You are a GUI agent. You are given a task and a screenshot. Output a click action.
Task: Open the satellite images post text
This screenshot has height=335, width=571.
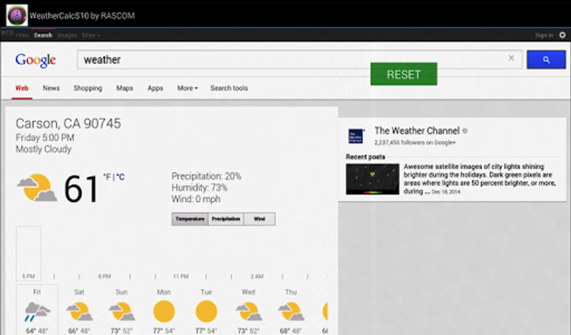point(480,179)
